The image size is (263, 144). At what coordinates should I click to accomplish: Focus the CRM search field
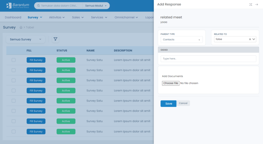point(59,6)
